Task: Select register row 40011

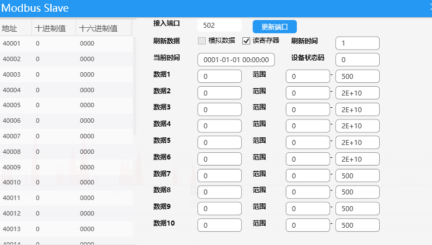Action: 66,198
